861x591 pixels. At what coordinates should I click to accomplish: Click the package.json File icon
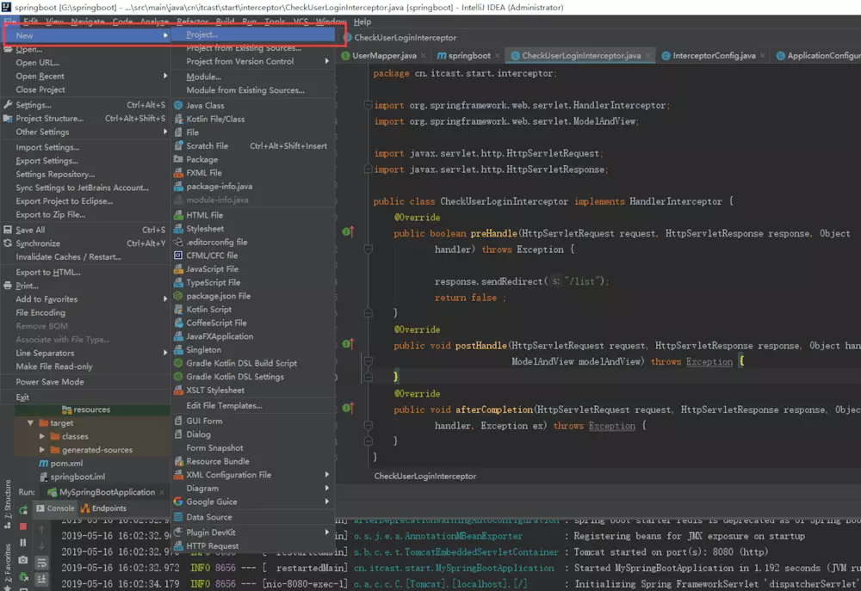click(x=178, y=296)
